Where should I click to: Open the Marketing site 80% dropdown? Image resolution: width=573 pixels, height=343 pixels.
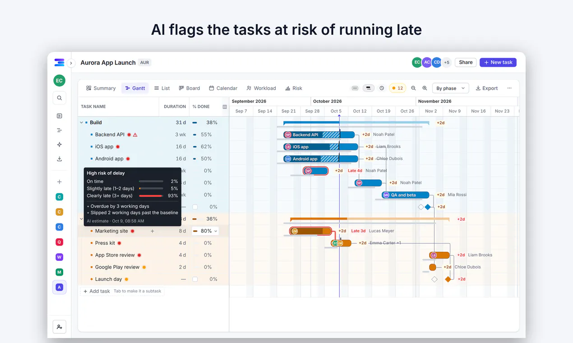pos(205,231)
